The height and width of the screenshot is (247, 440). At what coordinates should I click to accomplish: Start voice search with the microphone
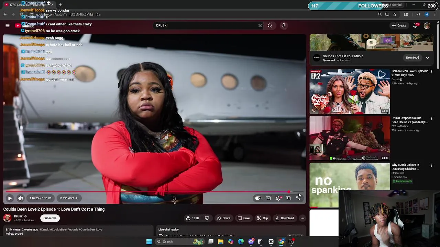(284, 25)
